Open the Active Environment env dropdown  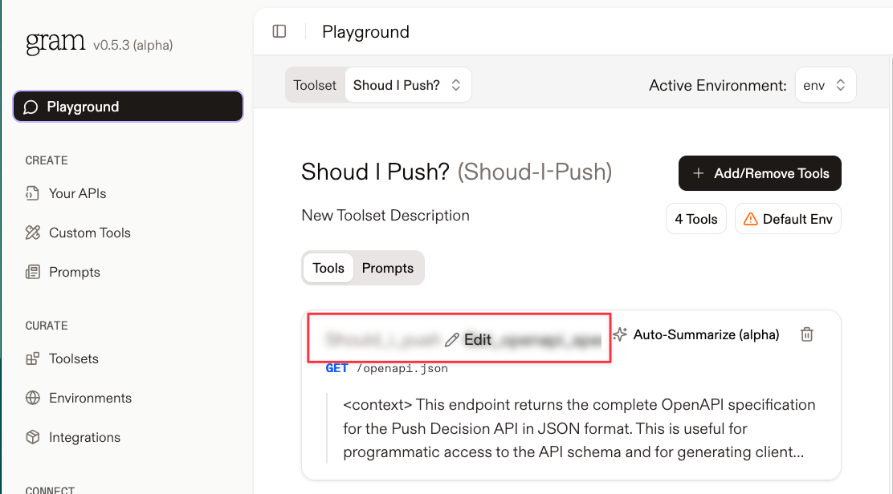click(x=826, y=85)
